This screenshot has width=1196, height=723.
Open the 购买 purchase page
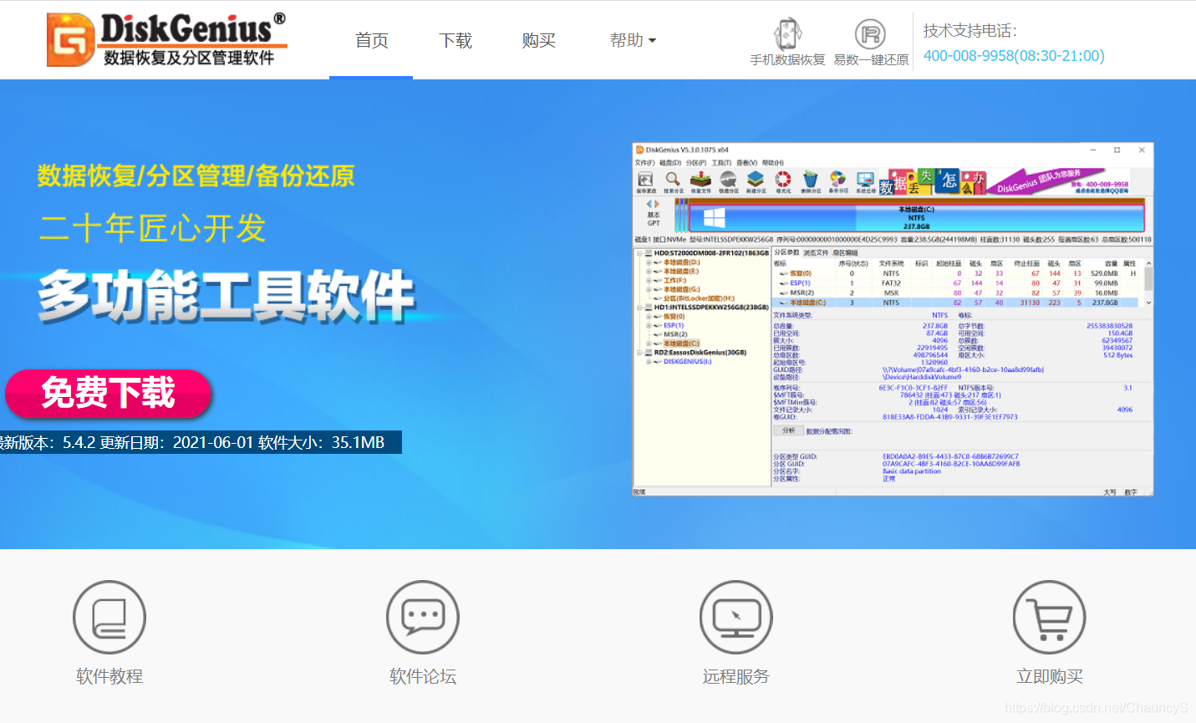(539, 40)
